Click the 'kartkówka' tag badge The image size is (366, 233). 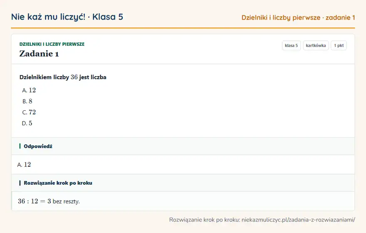316,45
